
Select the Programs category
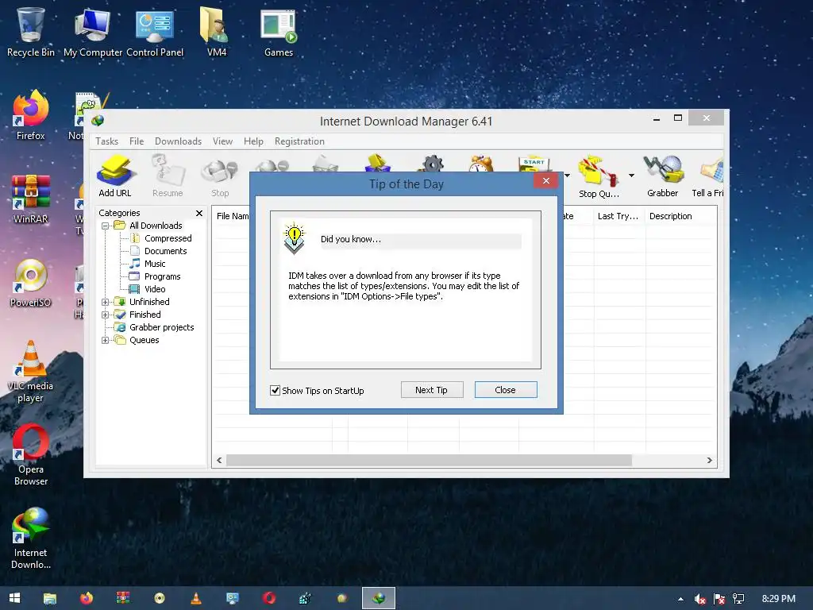162,276
